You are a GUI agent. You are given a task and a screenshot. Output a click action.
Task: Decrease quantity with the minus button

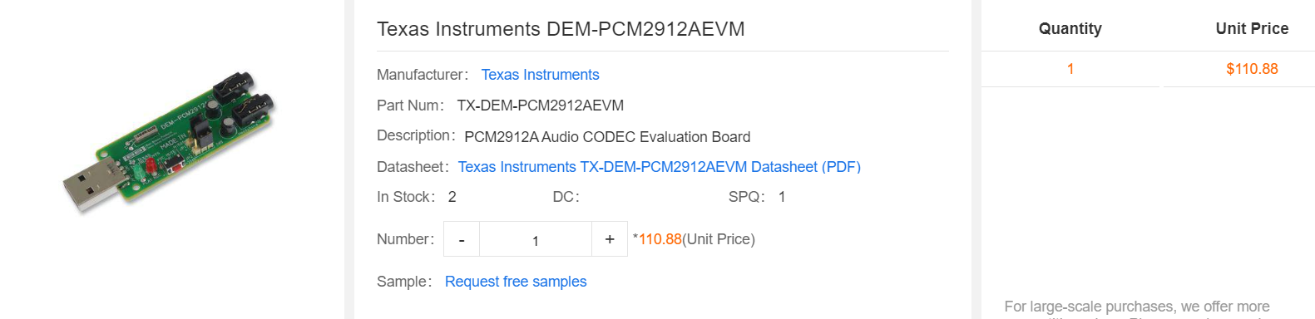462,239
